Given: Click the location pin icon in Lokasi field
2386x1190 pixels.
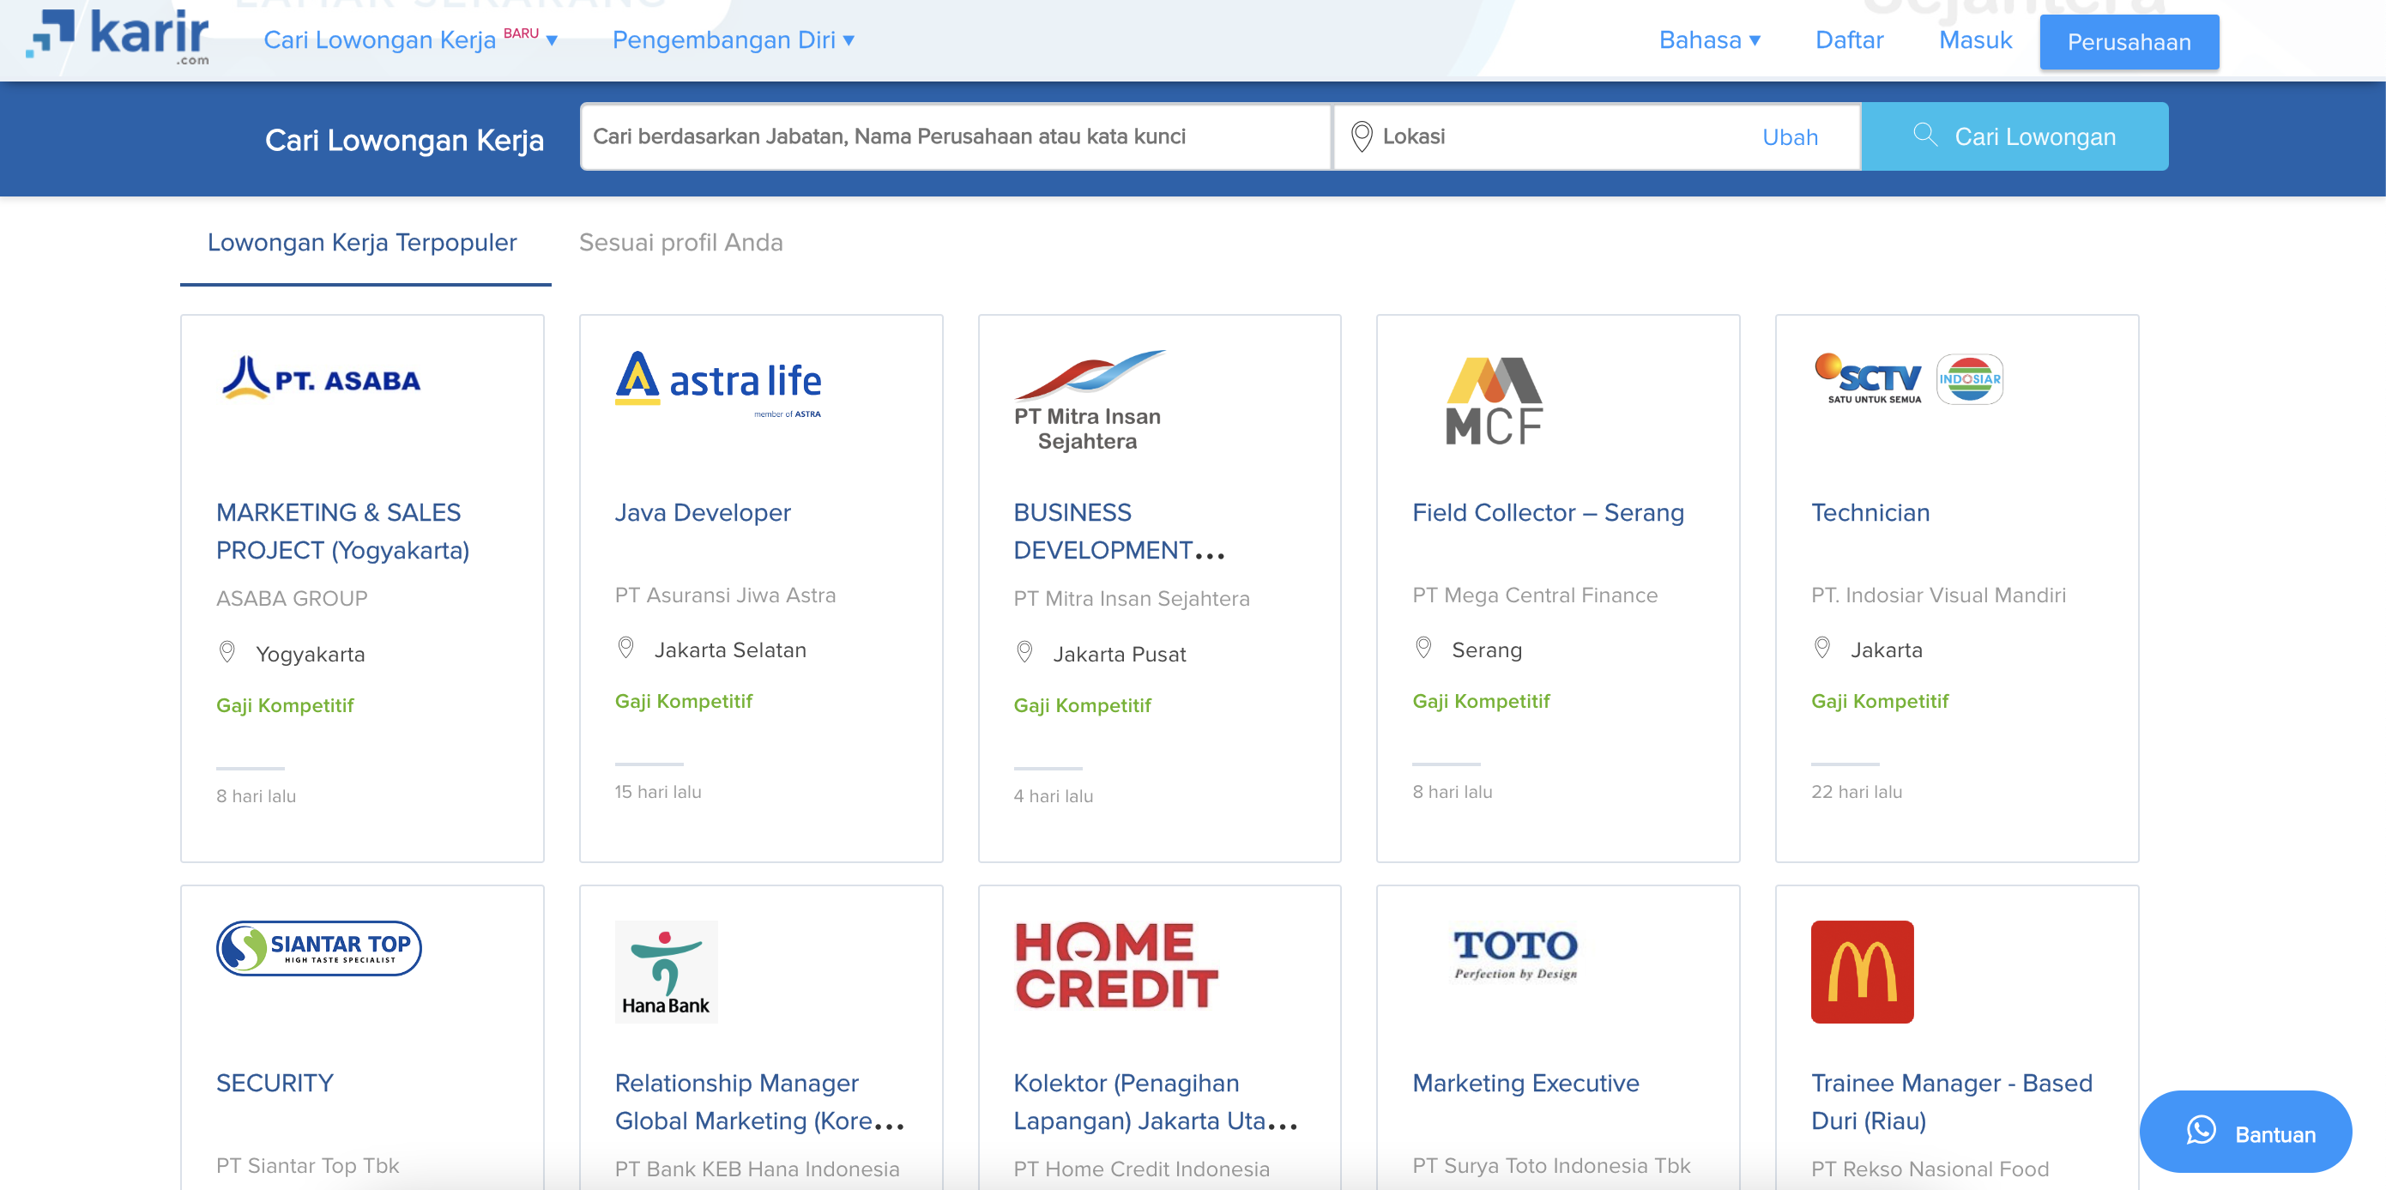Looking at the screenshot, I should coord(1361,136).
